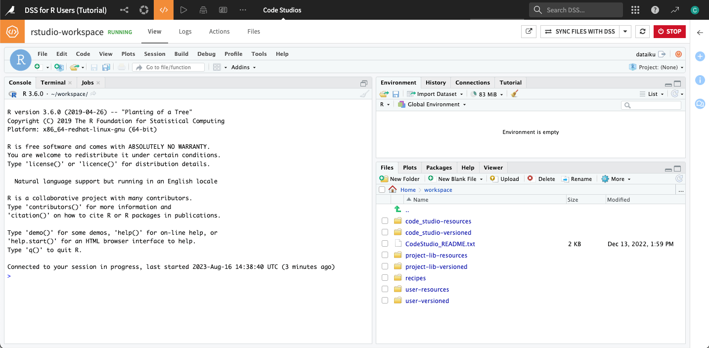Click the RStudio sign out icon next to dataiku
This screenshot has width=709, height=348.
pos(663,54)
